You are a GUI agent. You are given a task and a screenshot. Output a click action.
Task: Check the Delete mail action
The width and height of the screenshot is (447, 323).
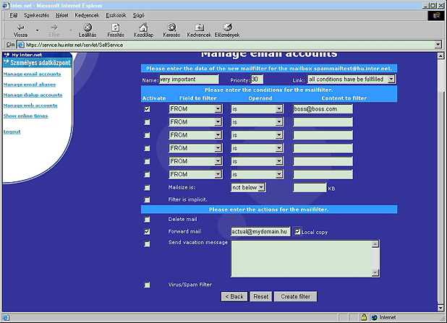point(147,220)
